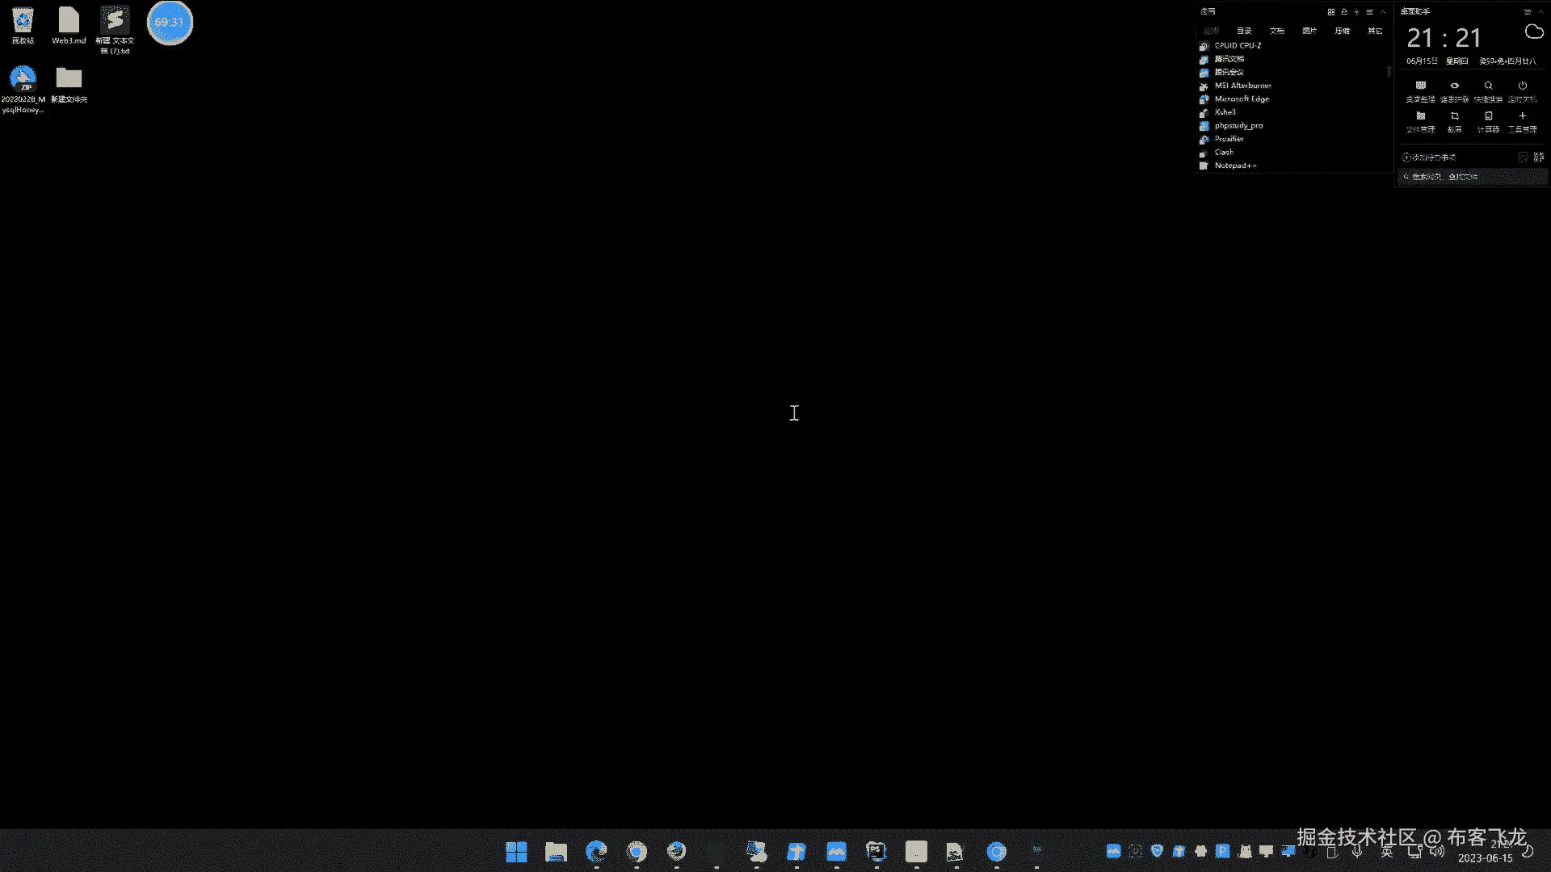1551x872 pixels.
Task: Switch to the 目录 tab
Action: tap(1244, 31)
